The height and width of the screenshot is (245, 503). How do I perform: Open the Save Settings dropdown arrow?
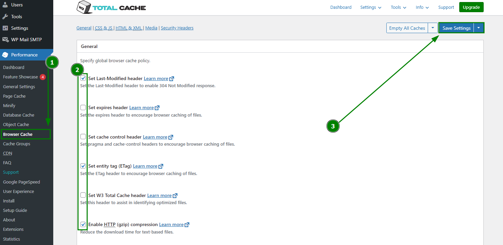tap(479, 28)
